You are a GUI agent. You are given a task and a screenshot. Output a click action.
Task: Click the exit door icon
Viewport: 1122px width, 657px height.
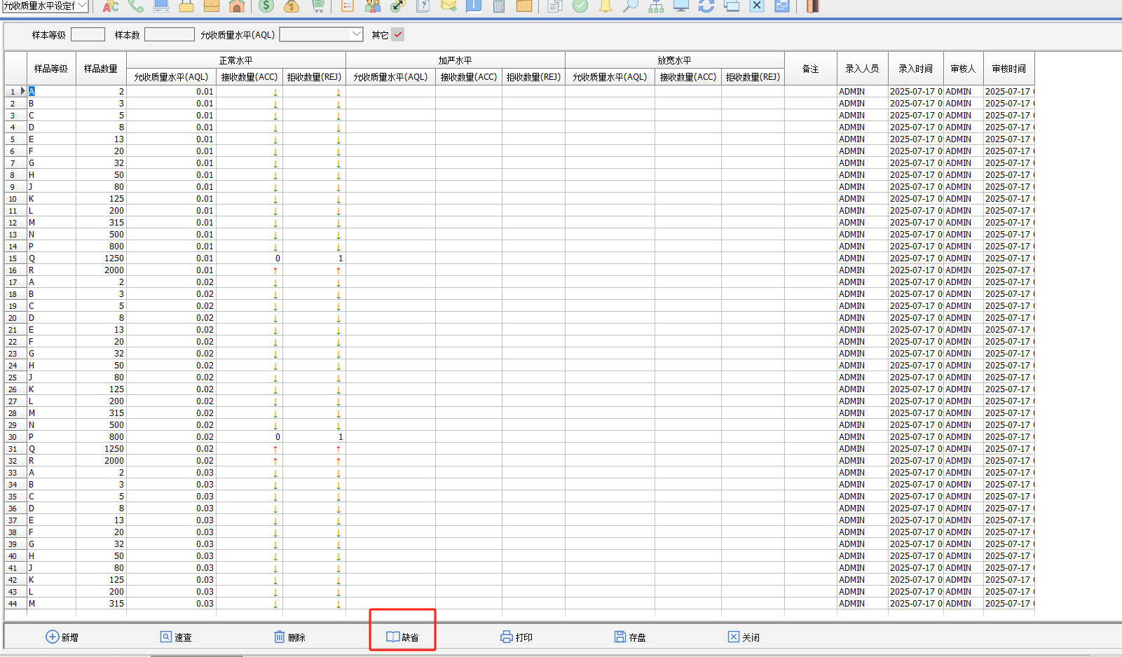[x=812, y=6]
